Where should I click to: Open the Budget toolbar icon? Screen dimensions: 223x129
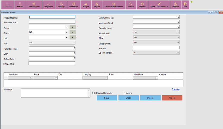(86, 5)
